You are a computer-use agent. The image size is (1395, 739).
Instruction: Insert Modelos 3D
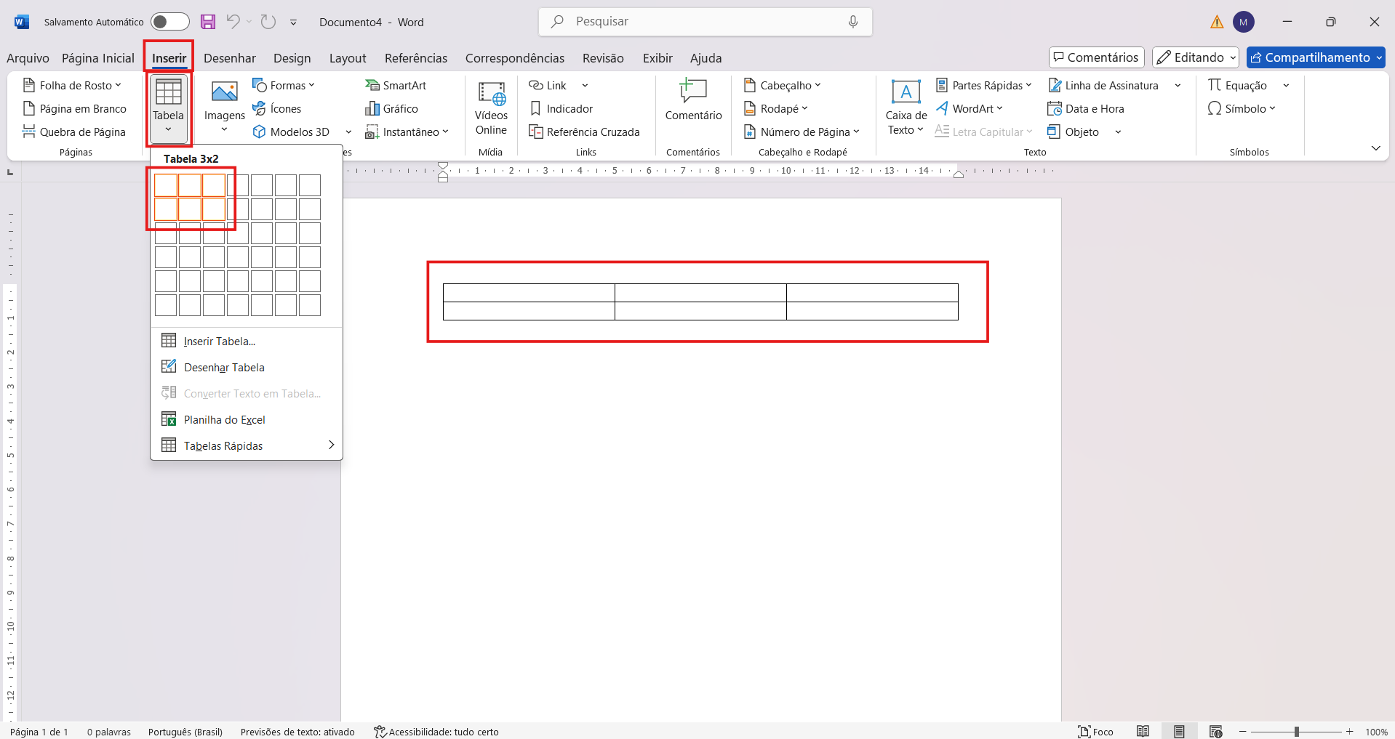coord(291,132)
